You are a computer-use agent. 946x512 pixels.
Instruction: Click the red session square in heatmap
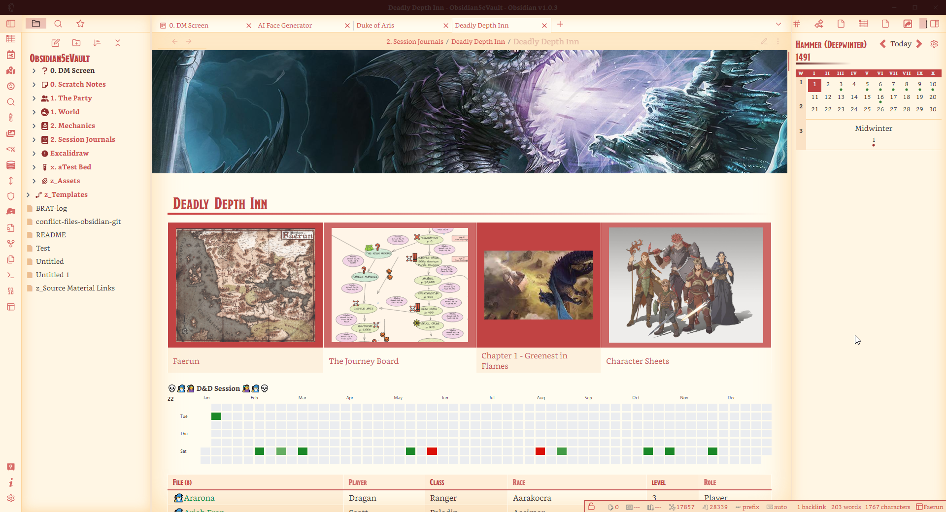(432, 451)
